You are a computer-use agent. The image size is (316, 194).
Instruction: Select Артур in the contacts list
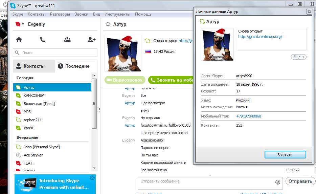tap(52, 87)
